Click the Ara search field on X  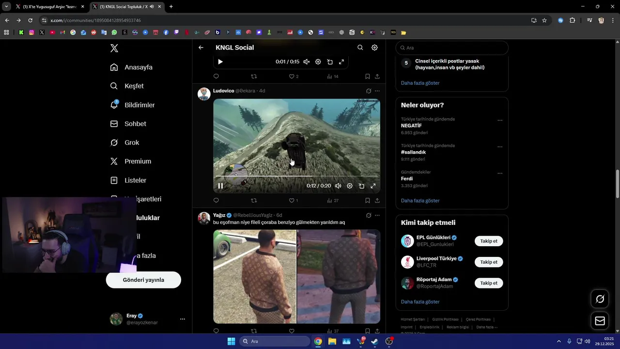(x=452, y=48)
